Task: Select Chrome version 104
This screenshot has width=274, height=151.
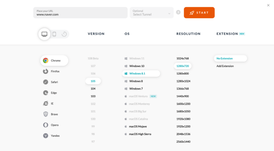Action: pyautogui.click(x=93, y=89)
